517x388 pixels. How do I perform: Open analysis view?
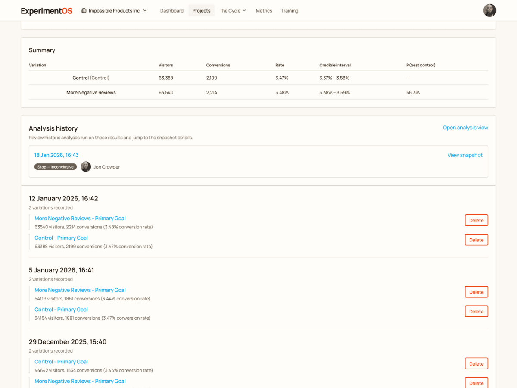465,127
